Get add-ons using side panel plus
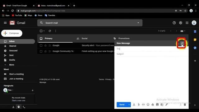This screenshot has height=112, width=199. coord(195,61)
